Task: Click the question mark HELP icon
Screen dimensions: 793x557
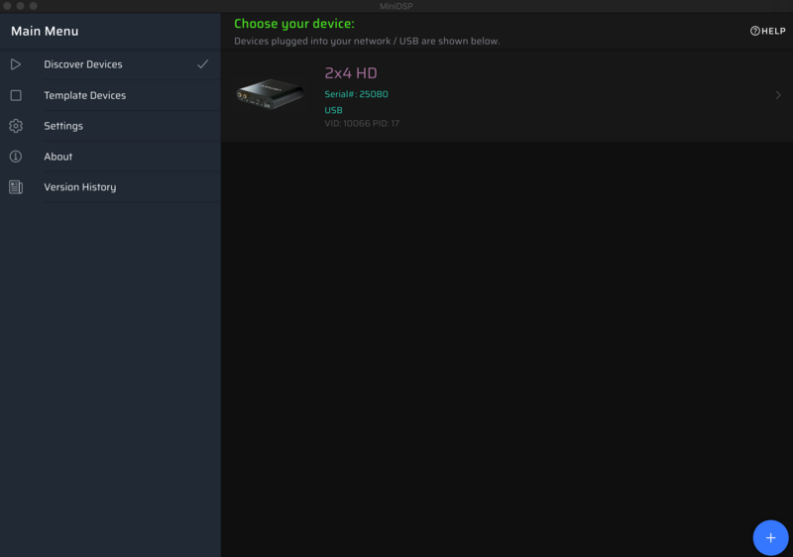Action: [x=755, y=31]
